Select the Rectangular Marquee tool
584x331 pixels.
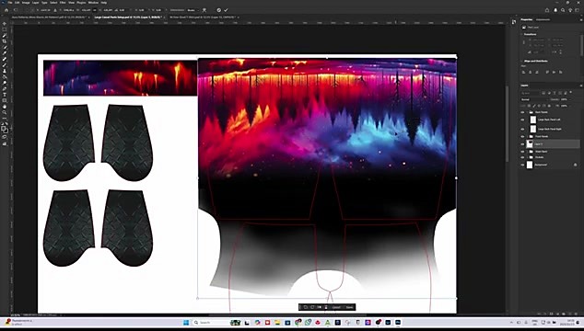point(5,29)
